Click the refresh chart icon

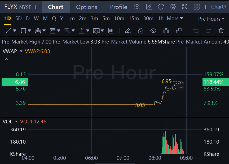[161, 7]
